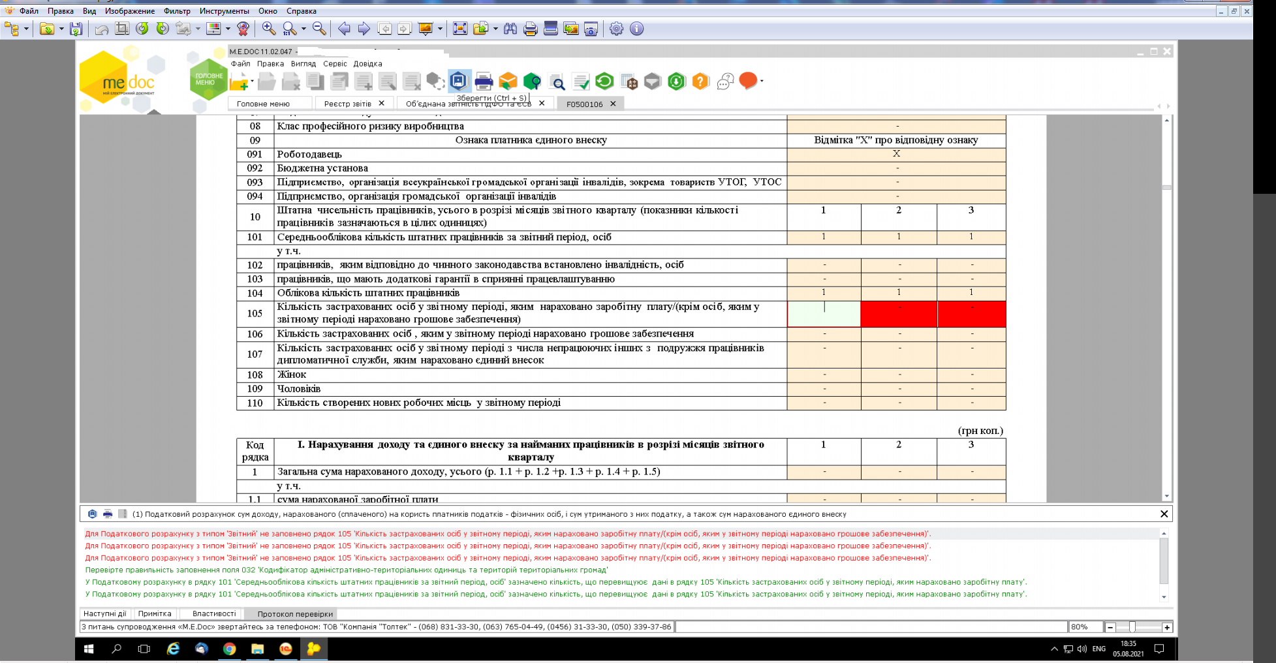1276x663 pixels.
Task: Run report check with the green checkmark icon
Action: (x=580, y=82)
